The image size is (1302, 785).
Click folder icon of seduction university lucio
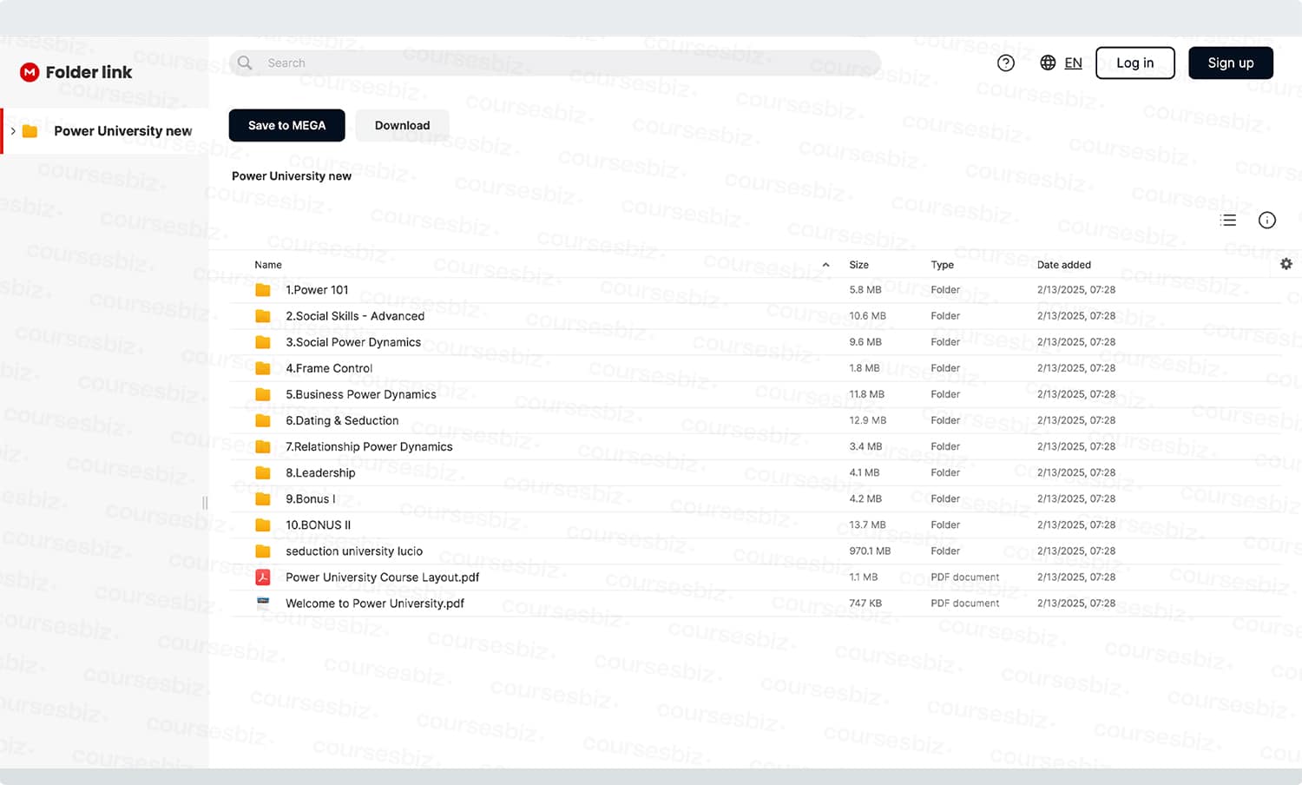263,551
